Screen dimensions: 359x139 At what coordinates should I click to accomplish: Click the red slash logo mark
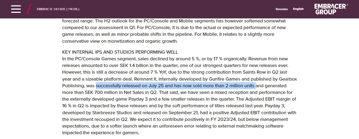click(29, 9)
